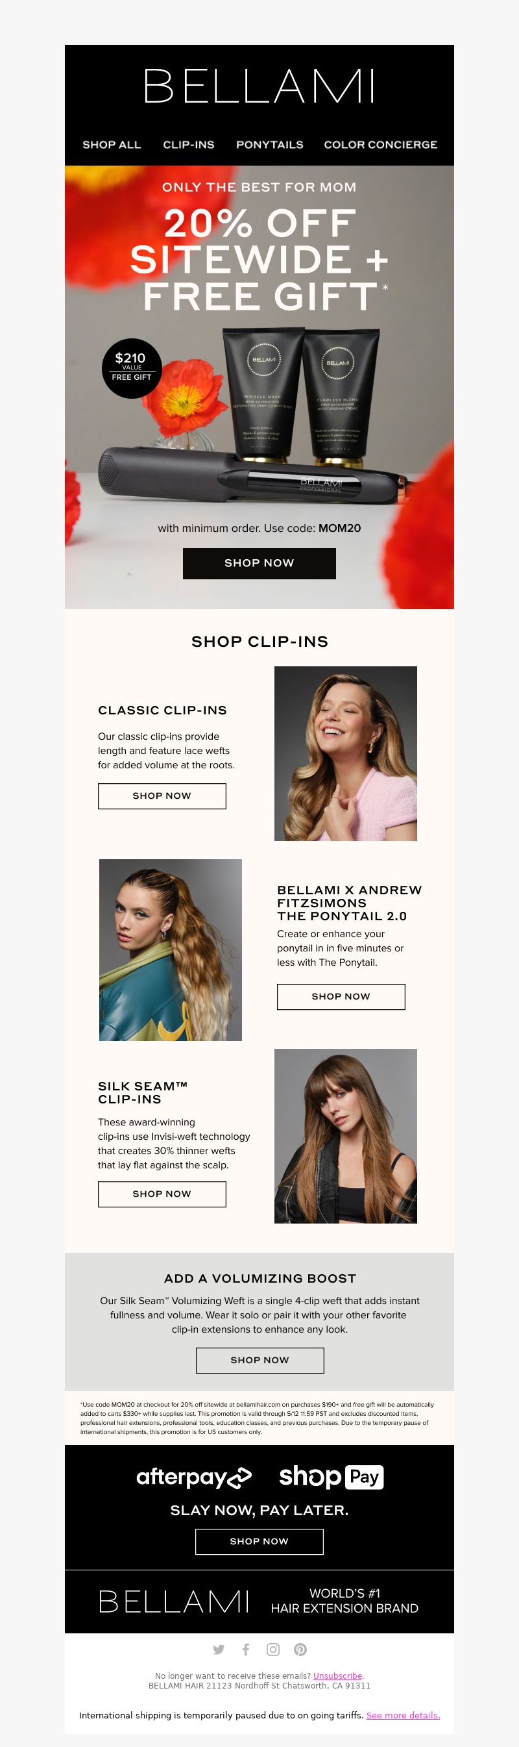Screen dimensions: 519x1747
Task: Open the Instagram social icon
Action: 273,1650
